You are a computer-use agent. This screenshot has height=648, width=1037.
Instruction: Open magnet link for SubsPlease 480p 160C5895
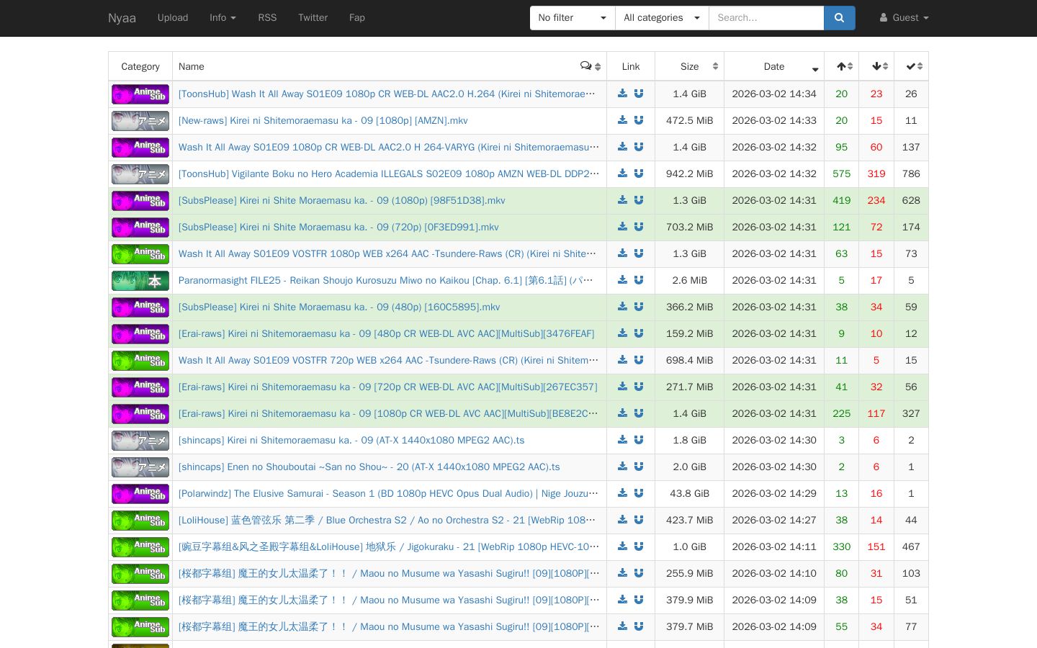(639, 307)
